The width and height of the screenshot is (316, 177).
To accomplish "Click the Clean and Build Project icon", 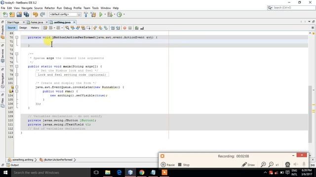I will click(93, 14).
